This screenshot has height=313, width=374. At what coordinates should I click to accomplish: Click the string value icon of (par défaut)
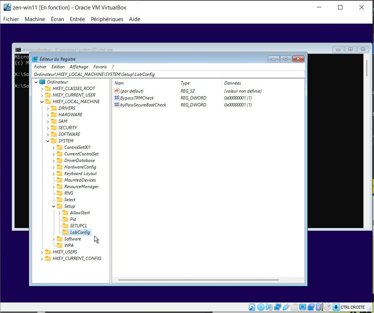click(117, 91)
